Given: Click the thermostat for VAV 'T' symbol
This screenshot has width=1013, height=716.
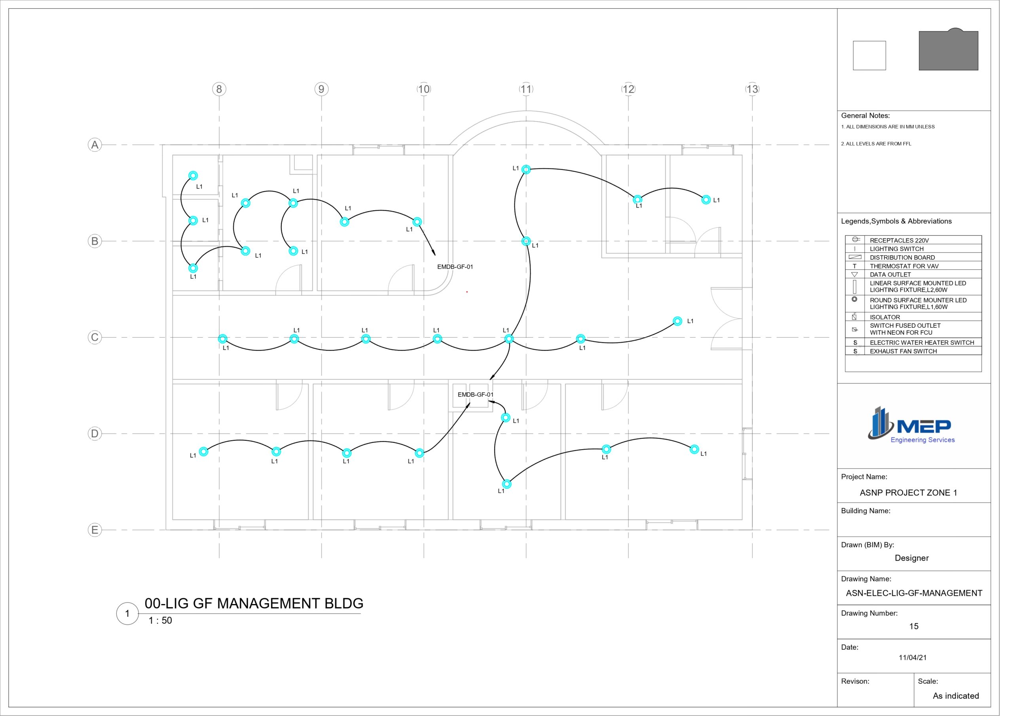Looking at the screenshot, I should [x=855, y=266].
